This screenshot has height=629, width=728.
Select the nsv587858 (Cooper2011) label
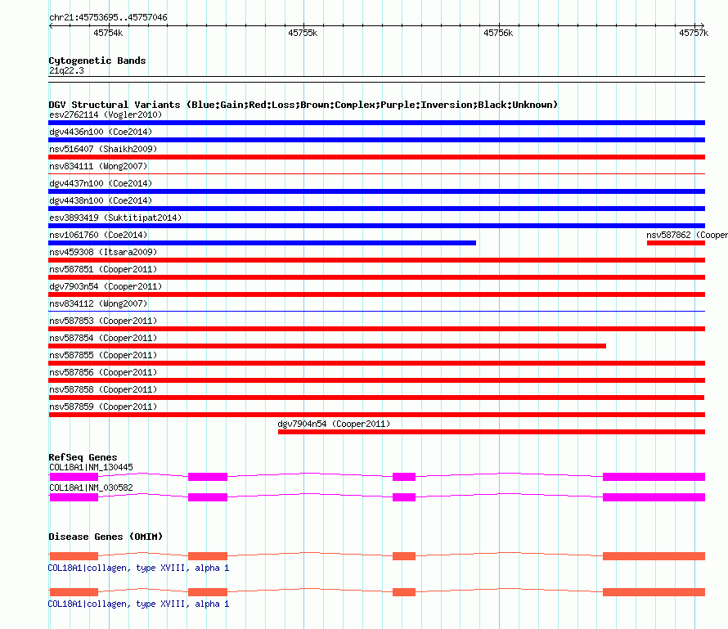[x=103, y=389]
